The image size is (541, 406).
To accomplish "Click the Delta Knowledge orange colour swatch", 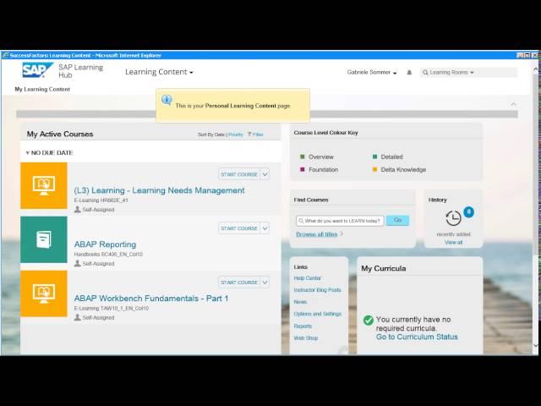I will 375,169.
